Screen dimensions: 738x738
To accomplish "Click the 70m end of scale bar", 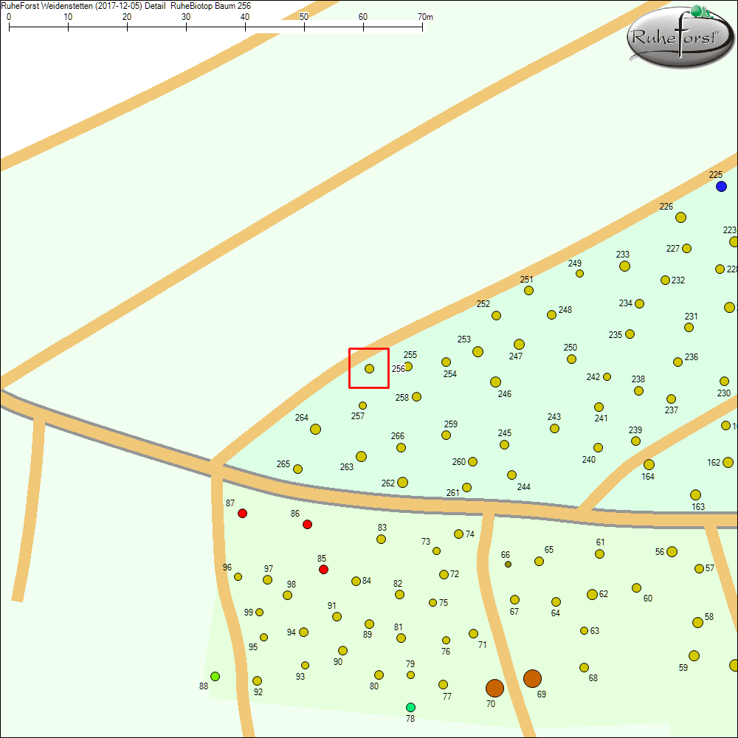I will click(422, 27).
